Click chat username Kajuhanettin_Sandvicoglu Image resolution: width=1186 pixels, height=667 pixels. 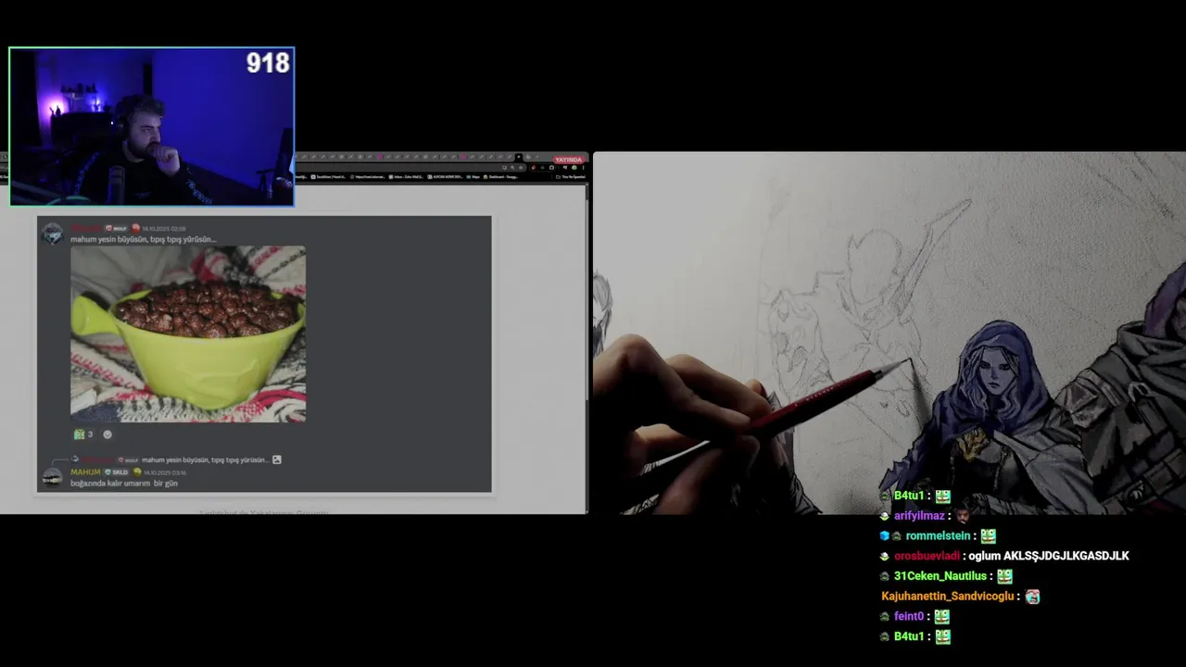point(948,597)
